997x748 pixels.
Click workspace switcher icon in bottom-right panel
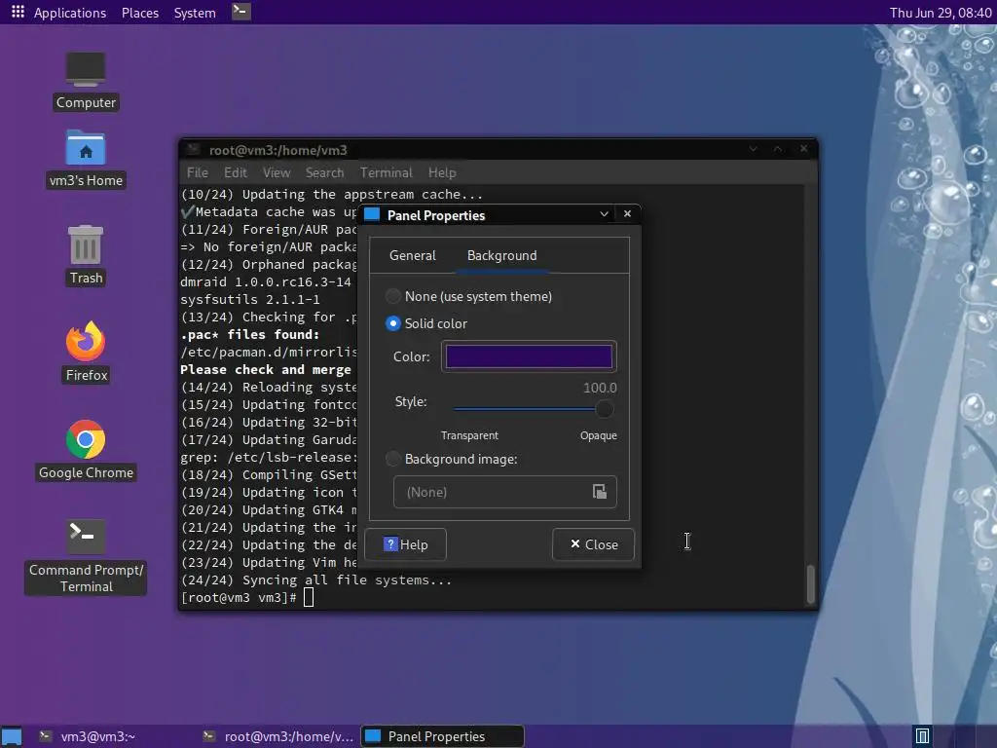pyautogui.click(x=922, y=736)
